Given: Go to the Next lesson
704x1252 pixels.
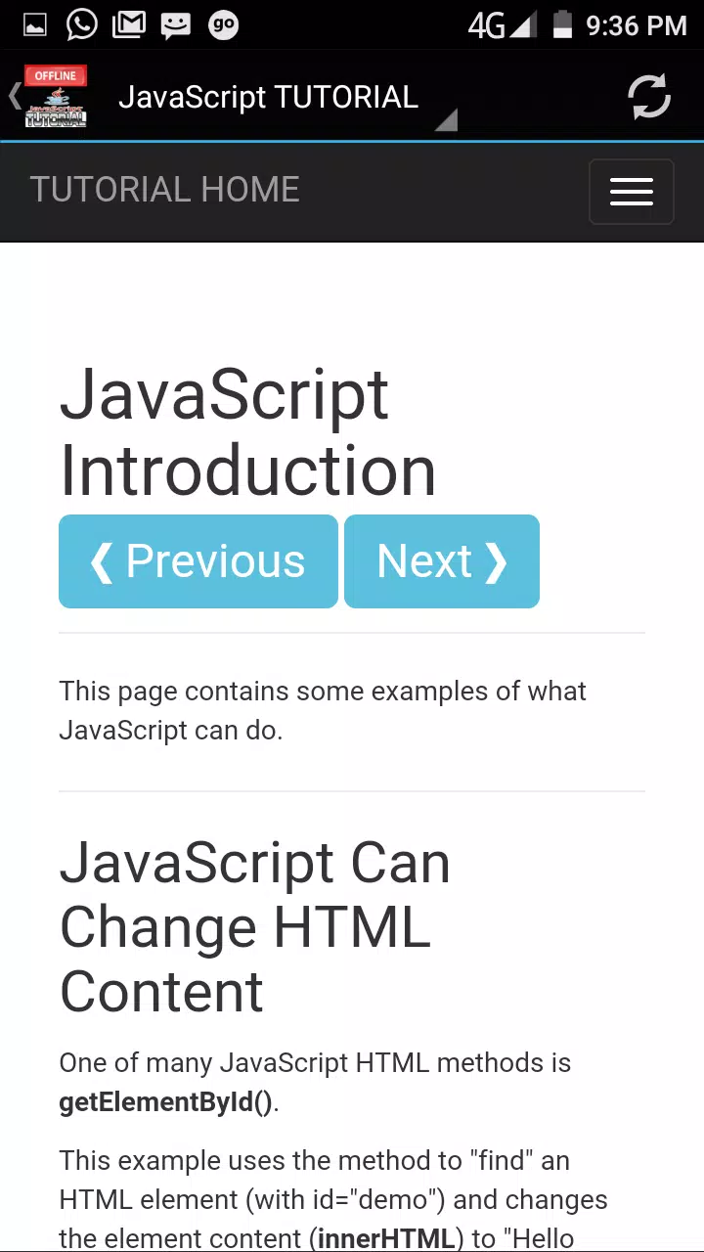Looking at the screenshot, I should 442,561.
